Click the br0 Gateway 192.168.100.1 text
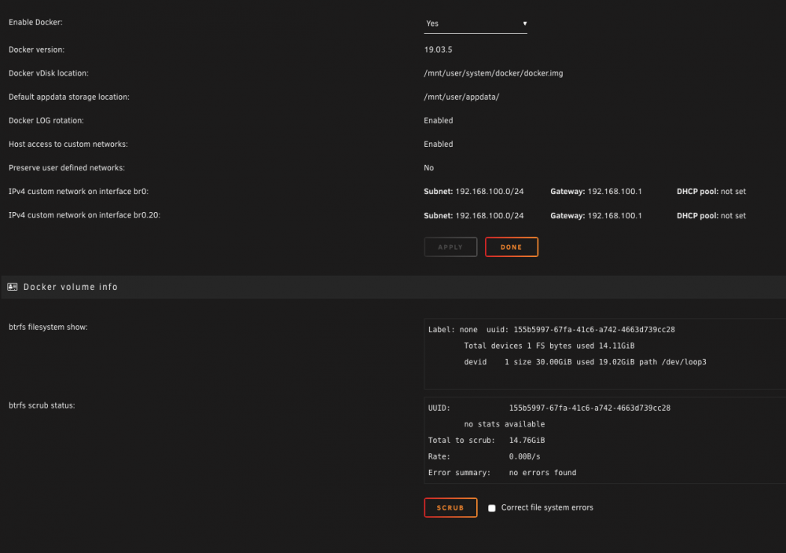The height and width of the screenshot is (553, 786). [x=596, y=192]
